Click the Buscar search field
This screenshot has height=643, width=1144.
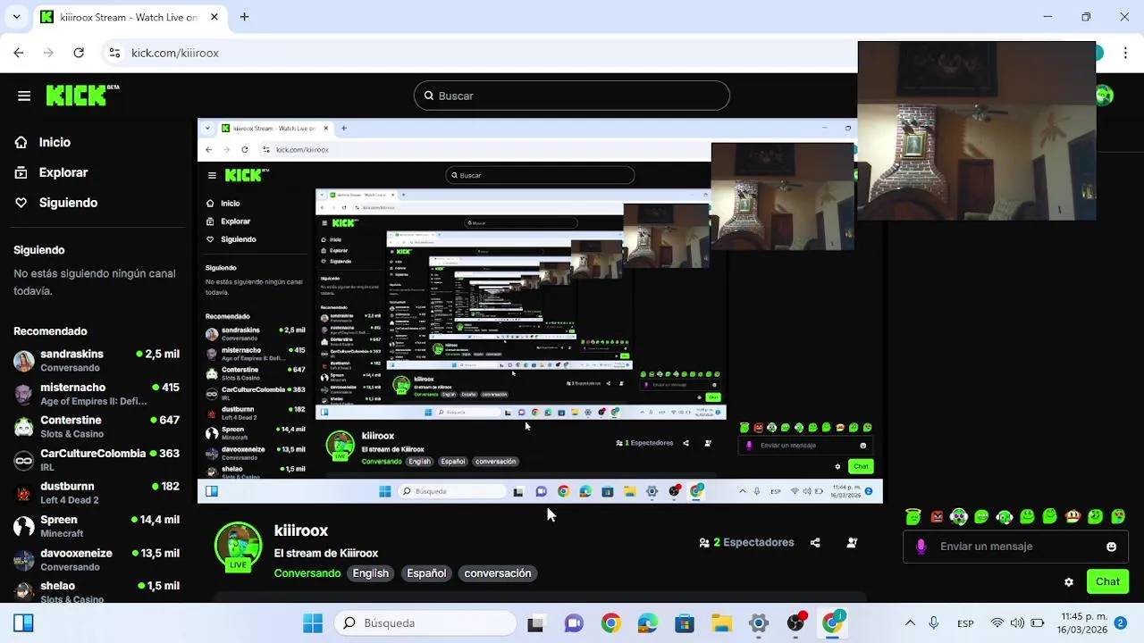coord(572,96)
